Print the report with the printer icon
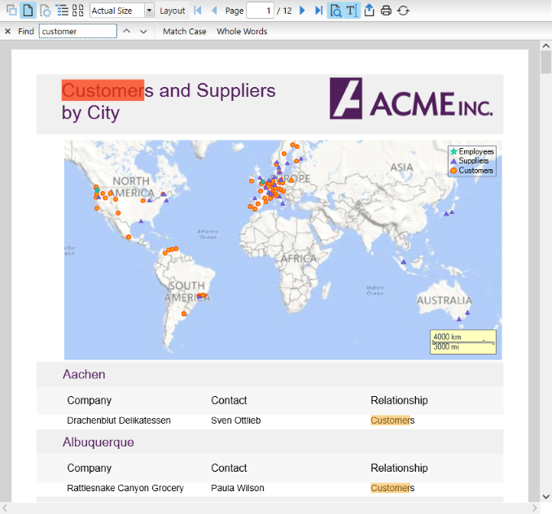552x514 pixels. point(386,11)
